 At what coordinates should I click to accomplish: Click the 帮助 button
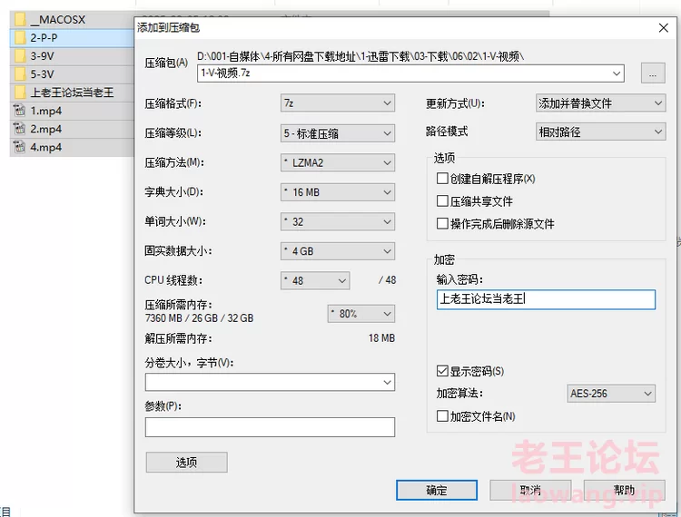pyautogui.click(x=624, y=490)
